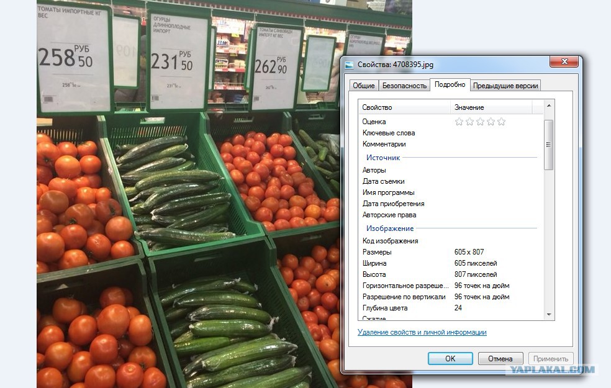
Task: Click the OK button
Action: point(450,358)
